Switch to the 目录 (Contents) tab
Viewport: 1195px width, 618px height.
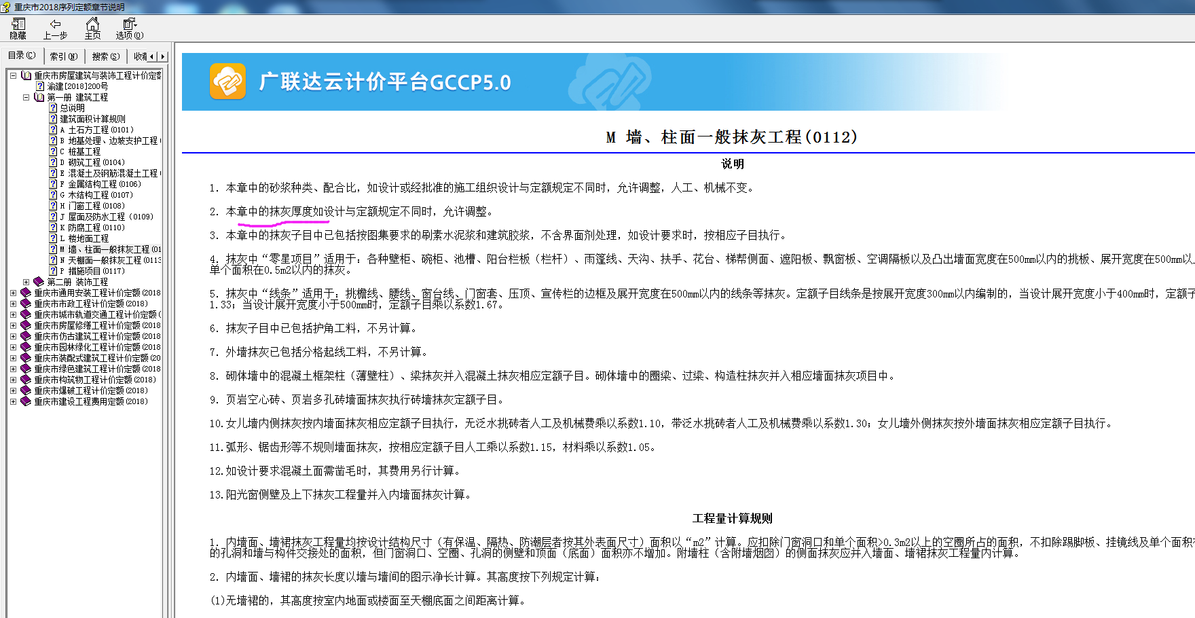(22, 56)
